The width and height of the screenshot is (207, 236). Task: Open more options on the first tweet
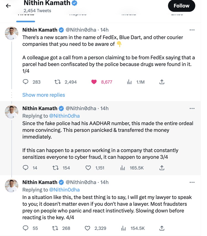(192, 30)
